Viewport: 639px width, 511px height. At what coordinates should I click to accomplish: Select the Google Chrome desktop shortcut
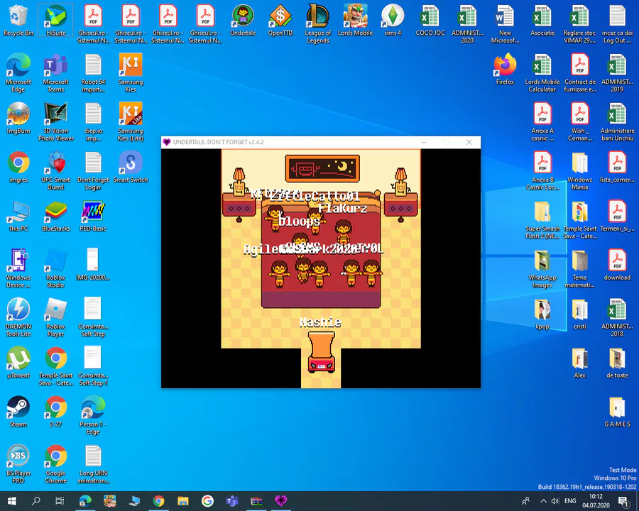[x=55, y=463]
